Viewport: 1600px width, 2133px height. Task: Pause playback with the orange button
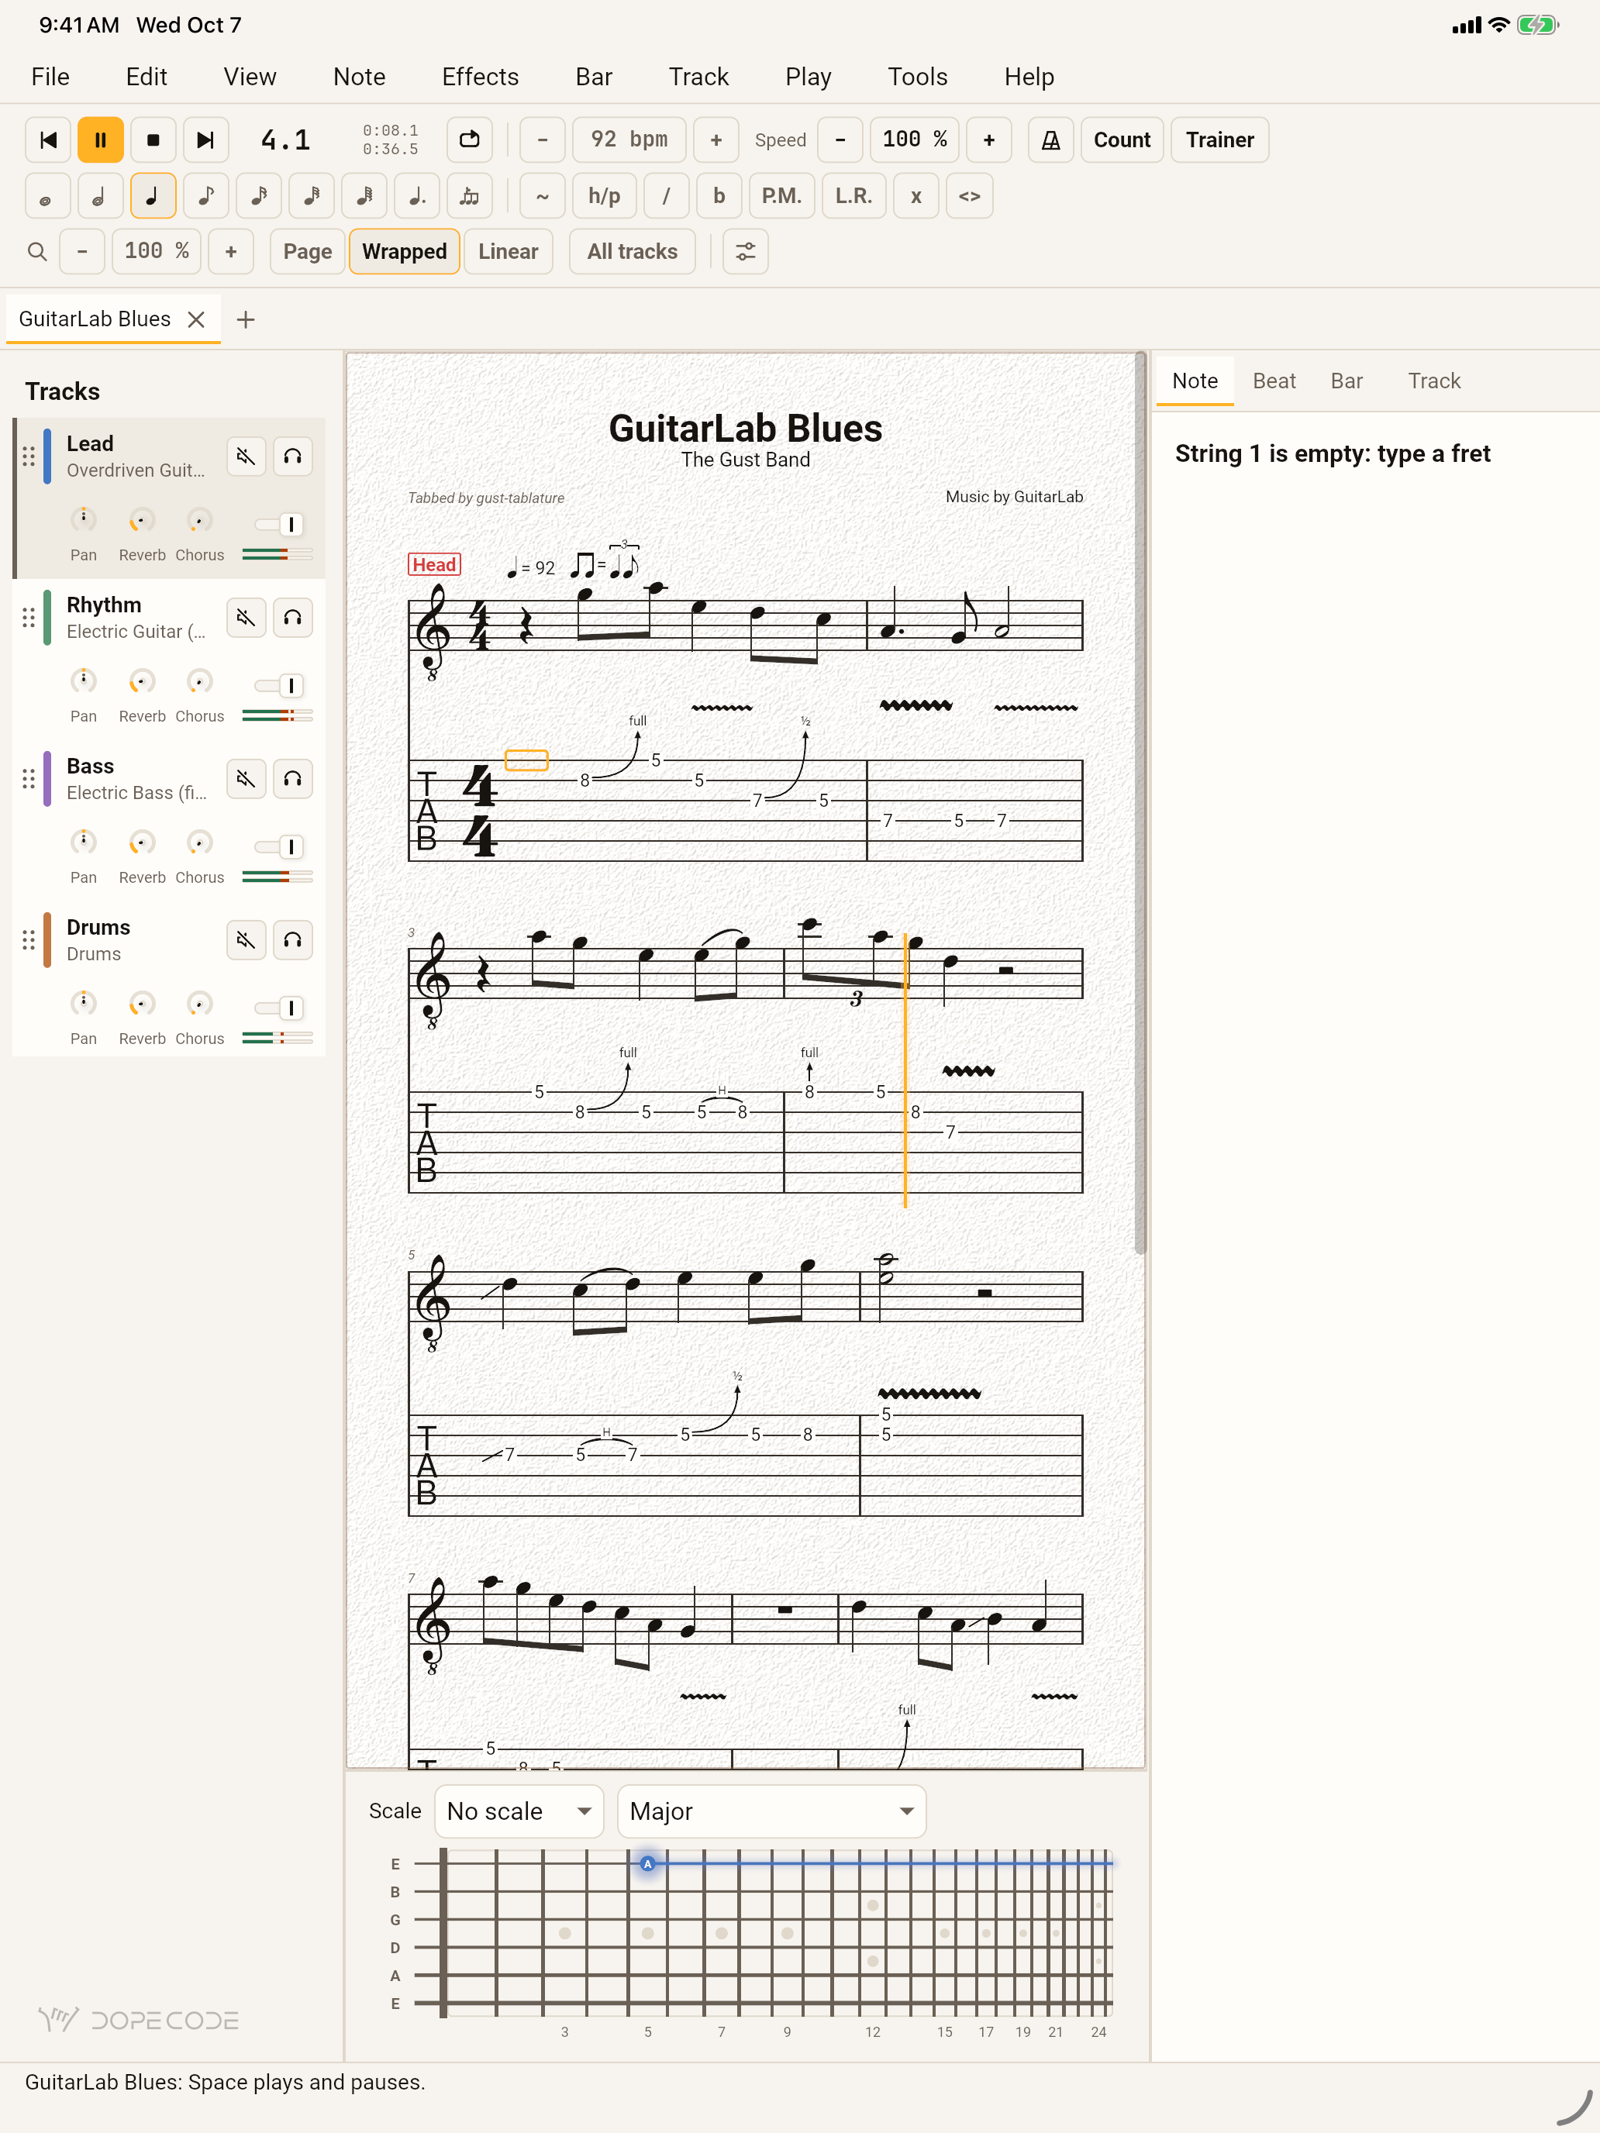click(x=100, y=140)
